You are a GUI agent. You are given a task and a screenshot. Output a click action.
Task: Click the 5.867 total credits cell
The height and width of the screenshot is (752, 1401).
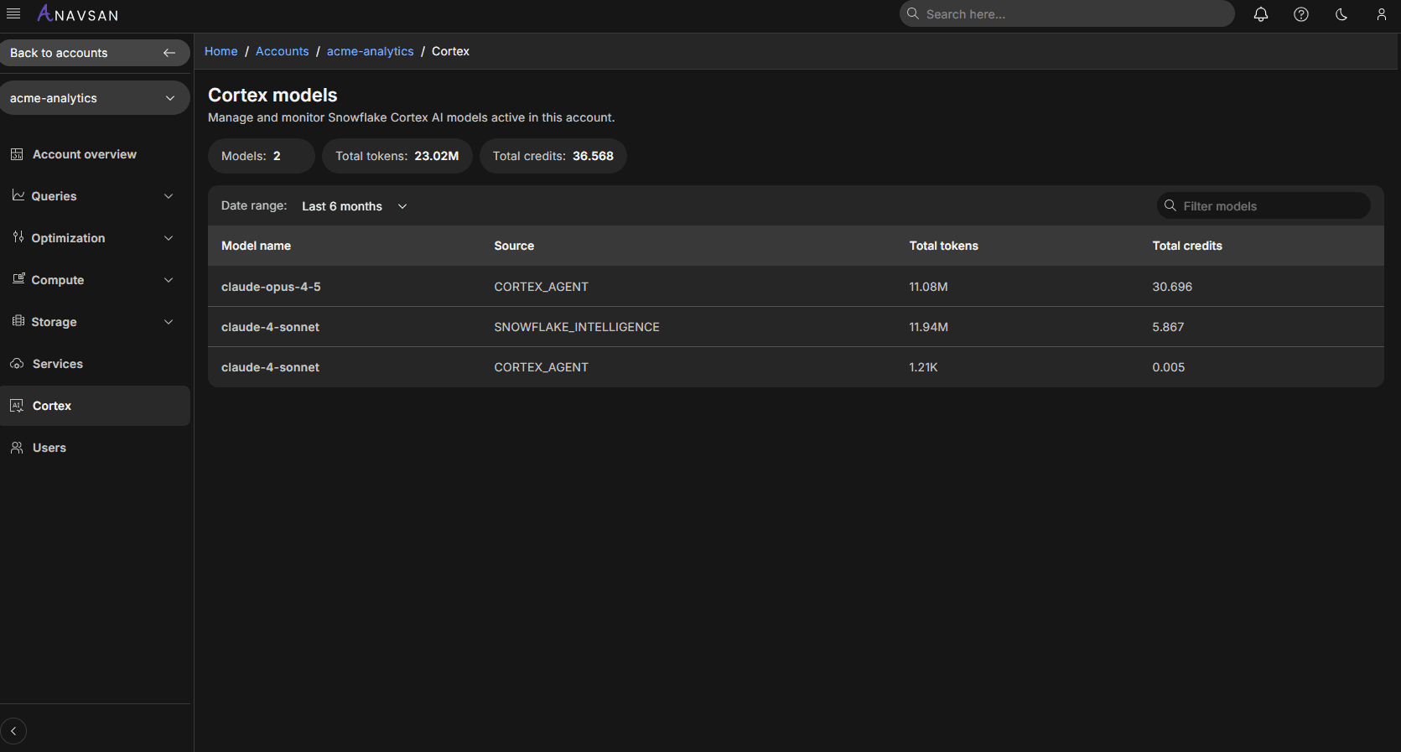pos(1168,327)
